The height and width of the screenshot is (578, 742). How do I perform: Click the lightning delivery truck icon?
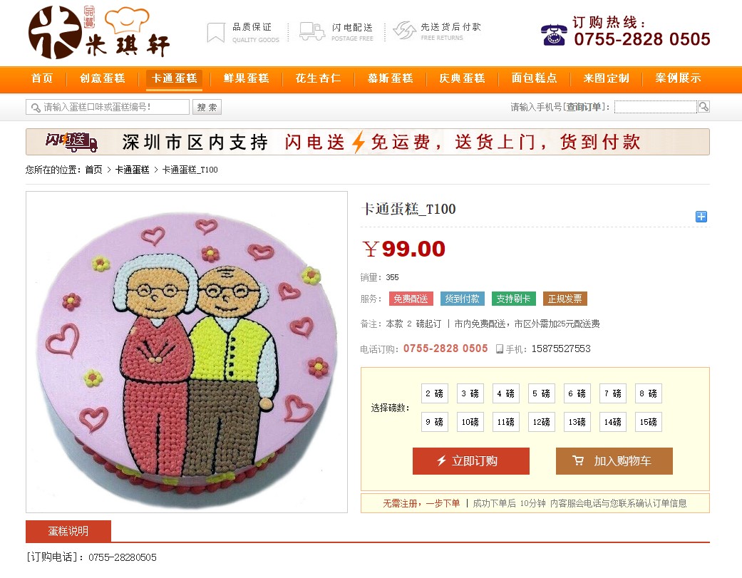coord(312,31)
